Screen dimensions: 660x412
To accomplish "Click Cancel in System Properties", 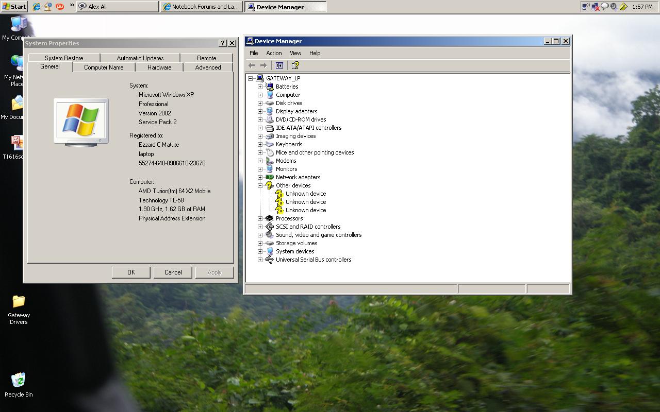I will pyautogui.click(x=173, y=272).
